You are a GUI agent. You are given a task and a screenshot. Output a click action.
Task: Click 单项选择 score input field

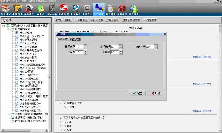79,47
